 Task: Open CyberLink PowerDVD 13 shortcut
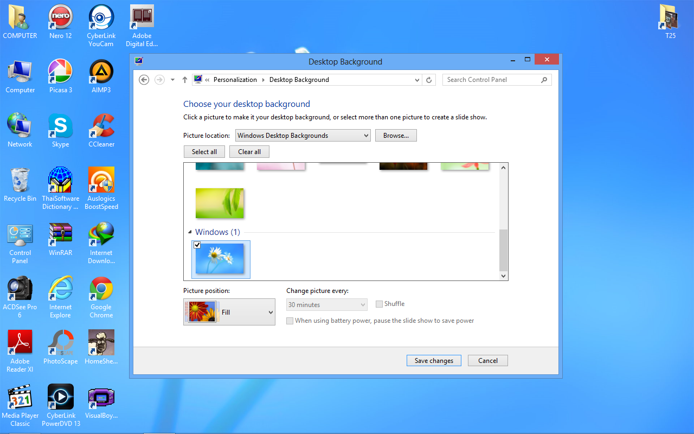[60, 406]
